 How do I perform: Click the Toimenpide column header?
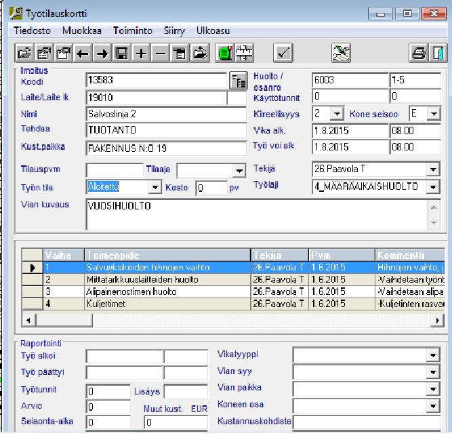(x=167, y=255)
